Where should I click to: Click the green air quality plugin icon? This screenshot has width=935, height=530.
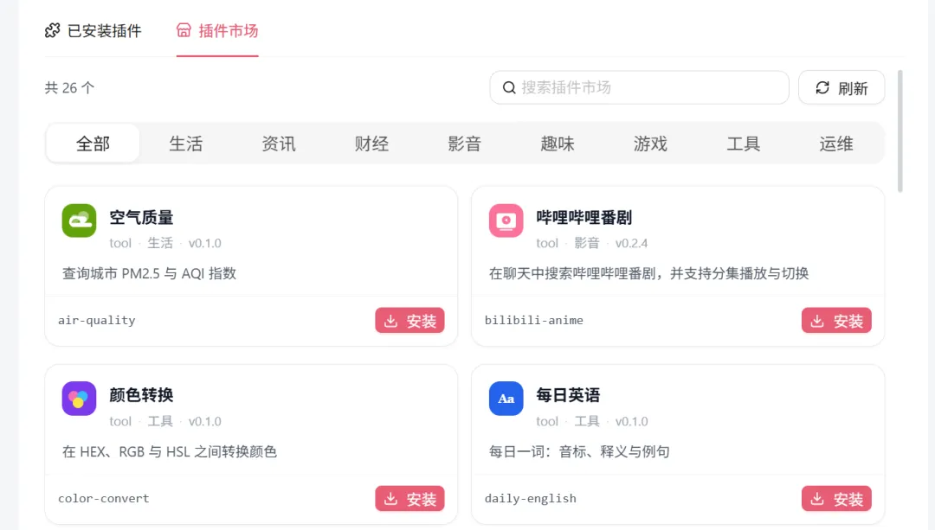click(79, 220)
